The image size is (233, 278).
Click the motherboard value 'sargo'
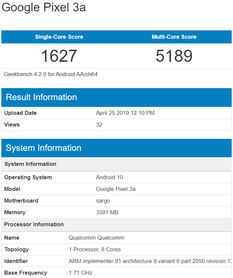pyautogui.click(x=103, y=201)
